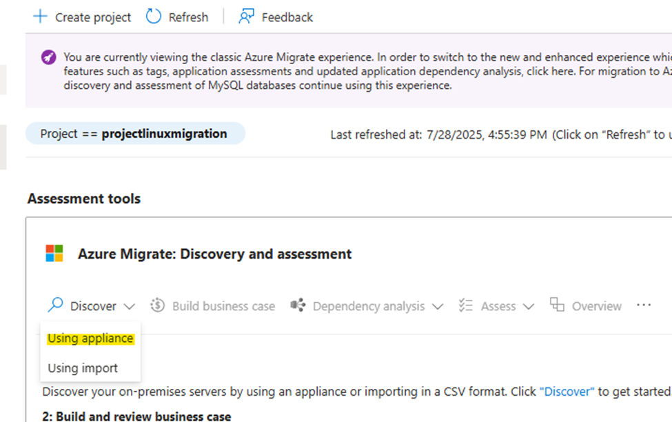Expand the Discover dropdown chevron
Screen dimensions: 672x422
(x=129, y=307)
